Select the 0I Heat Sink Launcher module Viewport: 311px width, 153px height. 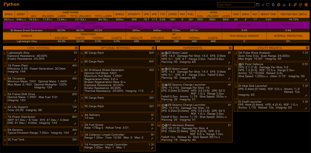(x=272, y=91)
